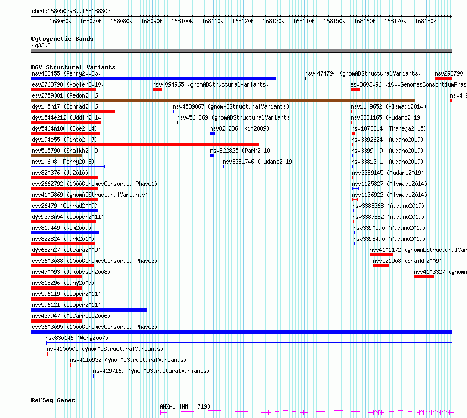467x418 pixels.
Task: Click nsv3398490 (Audano2019) label
Action: coord(389,239)
